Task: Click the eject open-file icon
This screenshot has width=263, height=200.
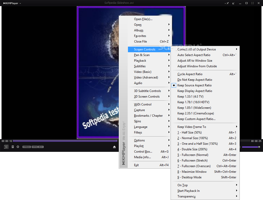Action: 114,147
